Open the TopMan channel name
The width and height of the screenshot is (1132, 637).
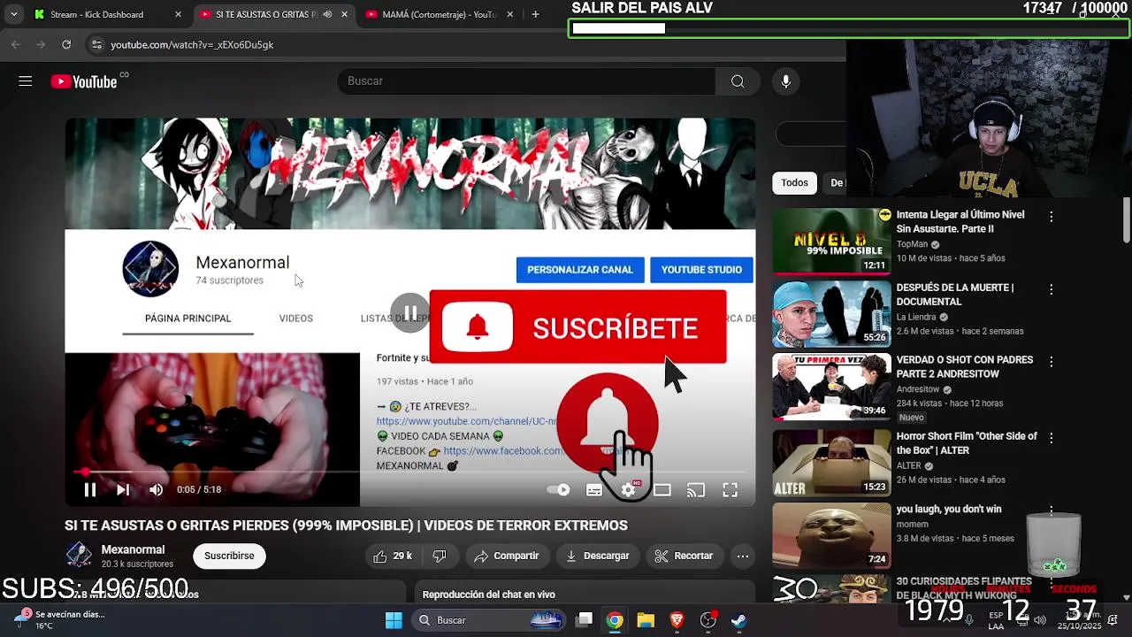[x=912, y=244]
